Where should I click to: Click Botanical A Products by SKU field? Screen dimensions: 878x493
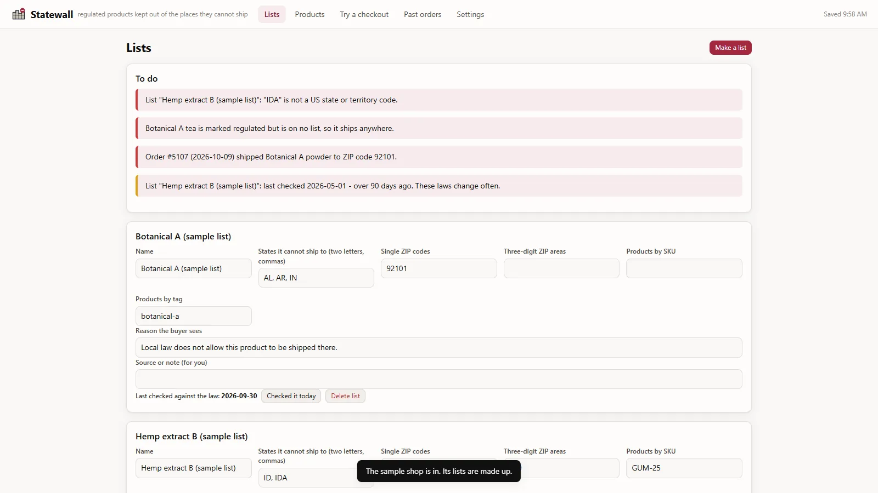(684, 268)
